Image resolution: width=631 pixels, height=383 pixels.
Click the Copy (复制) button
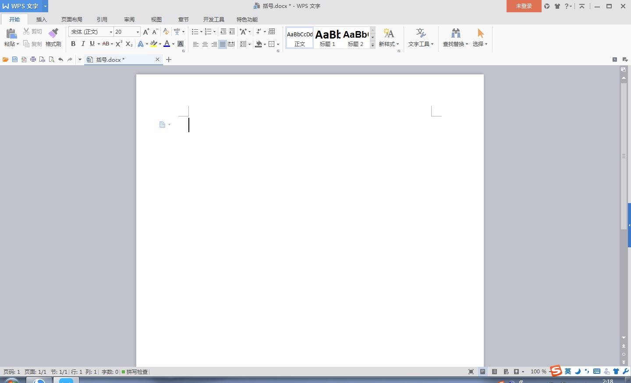33,44
